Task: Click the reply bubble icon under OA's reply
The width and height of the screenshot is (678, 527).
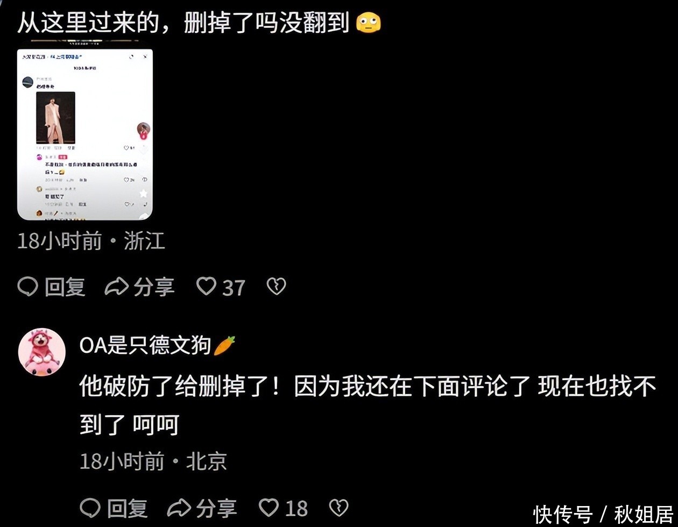Action: click(90, 508)
